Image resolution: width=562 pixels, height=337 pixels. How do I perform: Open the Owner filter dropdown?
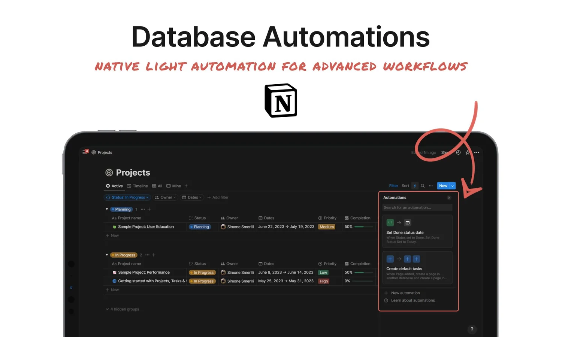coord(165,197)
